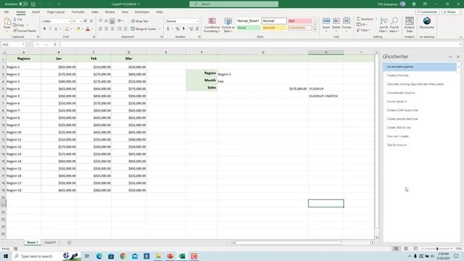The width and height of the screenshot is (464, 261).
Task: Click Decrease Font Size icon
Action: (x=91, y=21)
